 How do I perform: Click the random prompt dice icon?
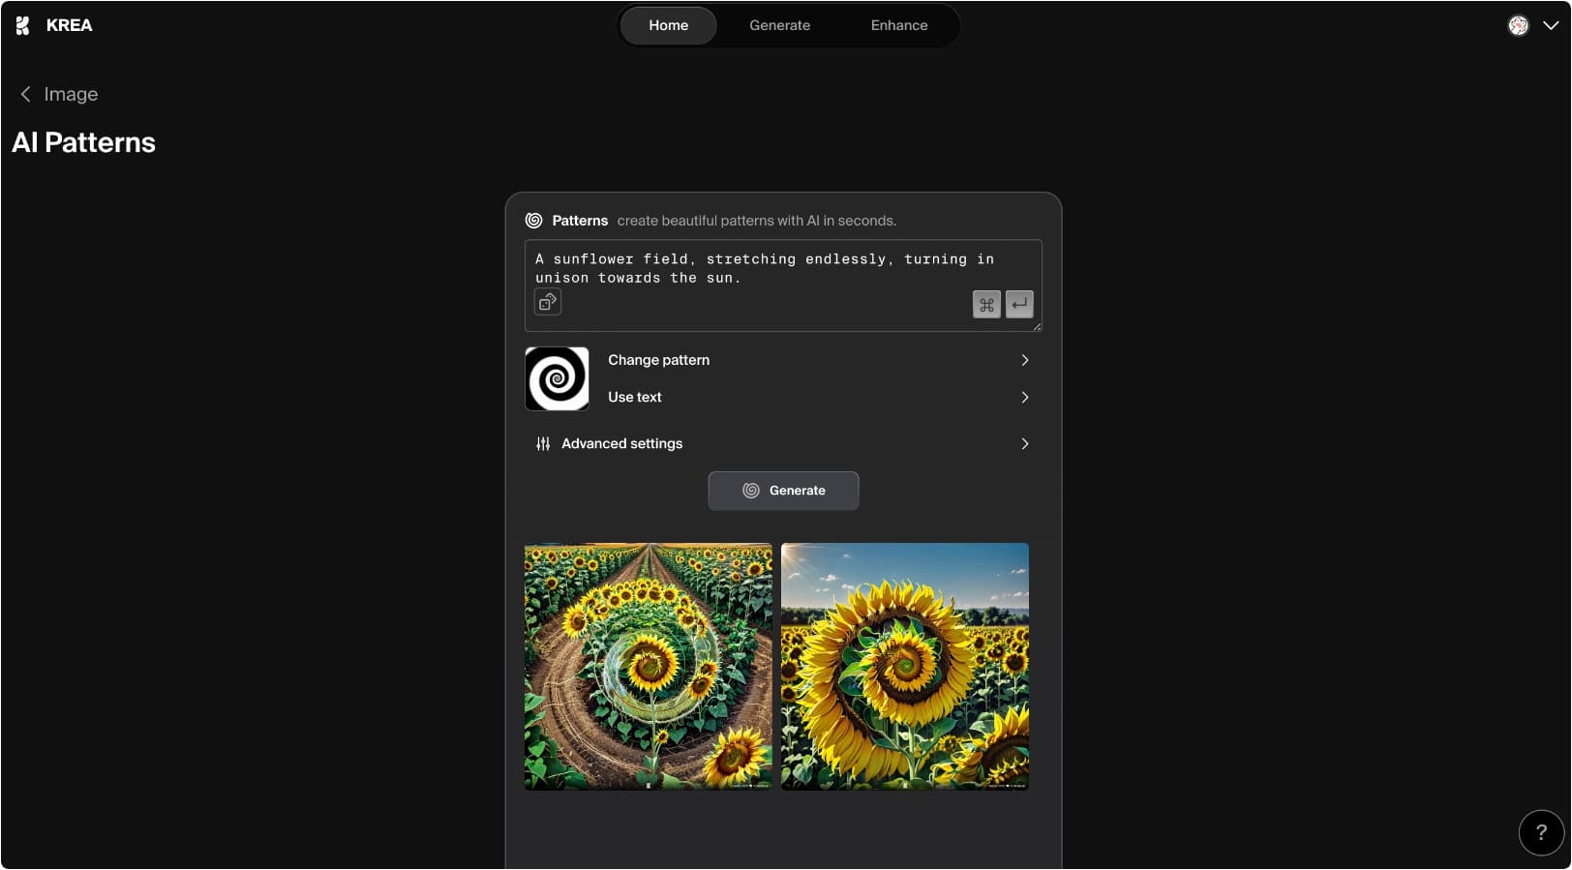click(548, 302)
